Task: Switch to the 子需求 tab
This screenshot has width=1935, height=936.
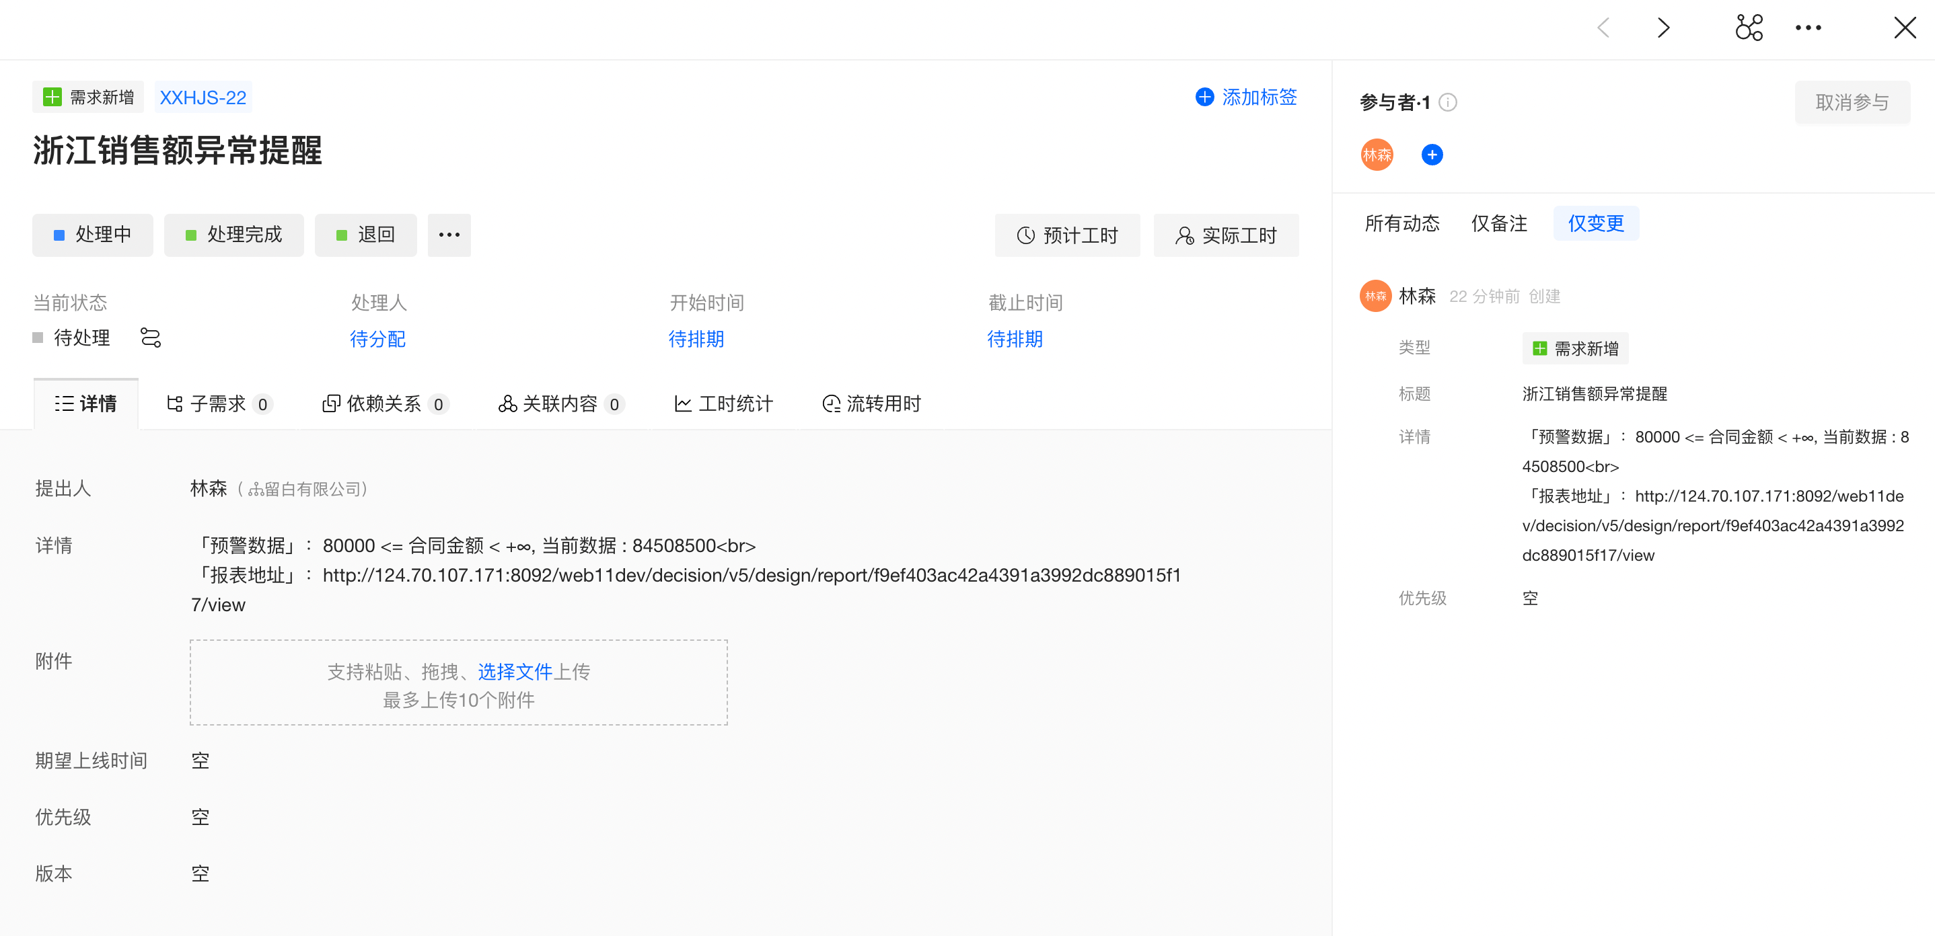Action: tap(218, 404)
